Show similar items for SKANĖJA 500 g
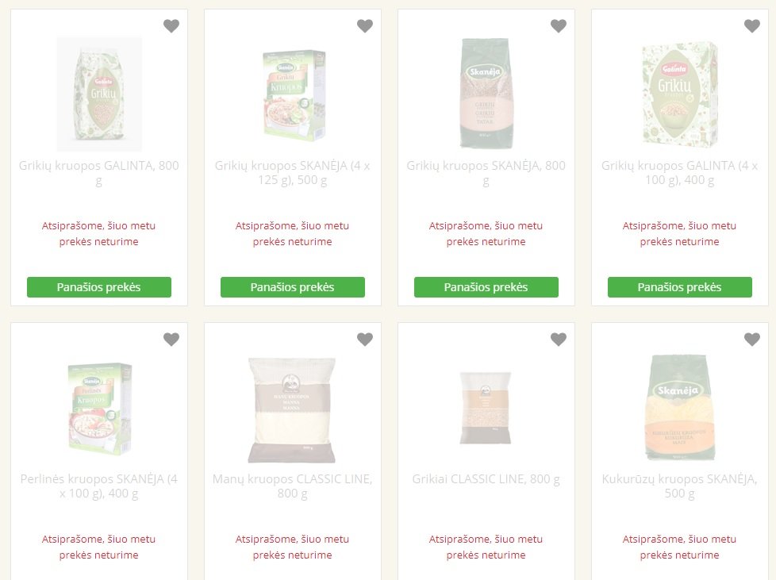The width and height of the screenshot is (776, 580). [x=293, y=287]
